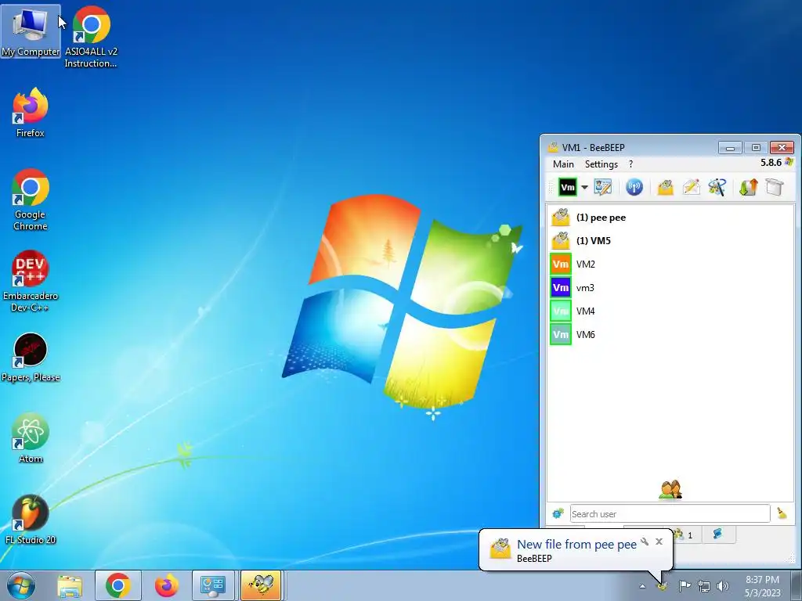Click the 5.8.6 version label
The width and height of the screenshot is (802, 601).
point(771,163)
